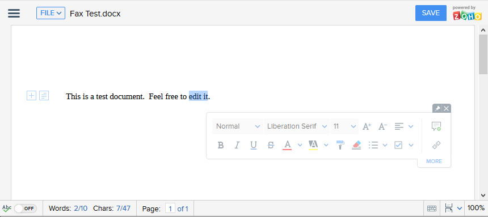Click the SAVE button
The height and width of the screenshot is (217, 488).
click(431, 13)
